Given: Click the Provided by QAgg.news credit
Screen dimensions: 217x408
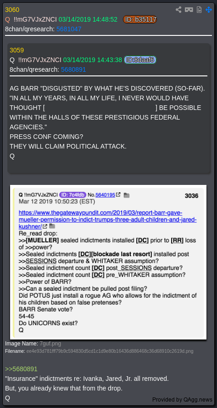Looking at the screenshot, I should [x=182, y=399].
